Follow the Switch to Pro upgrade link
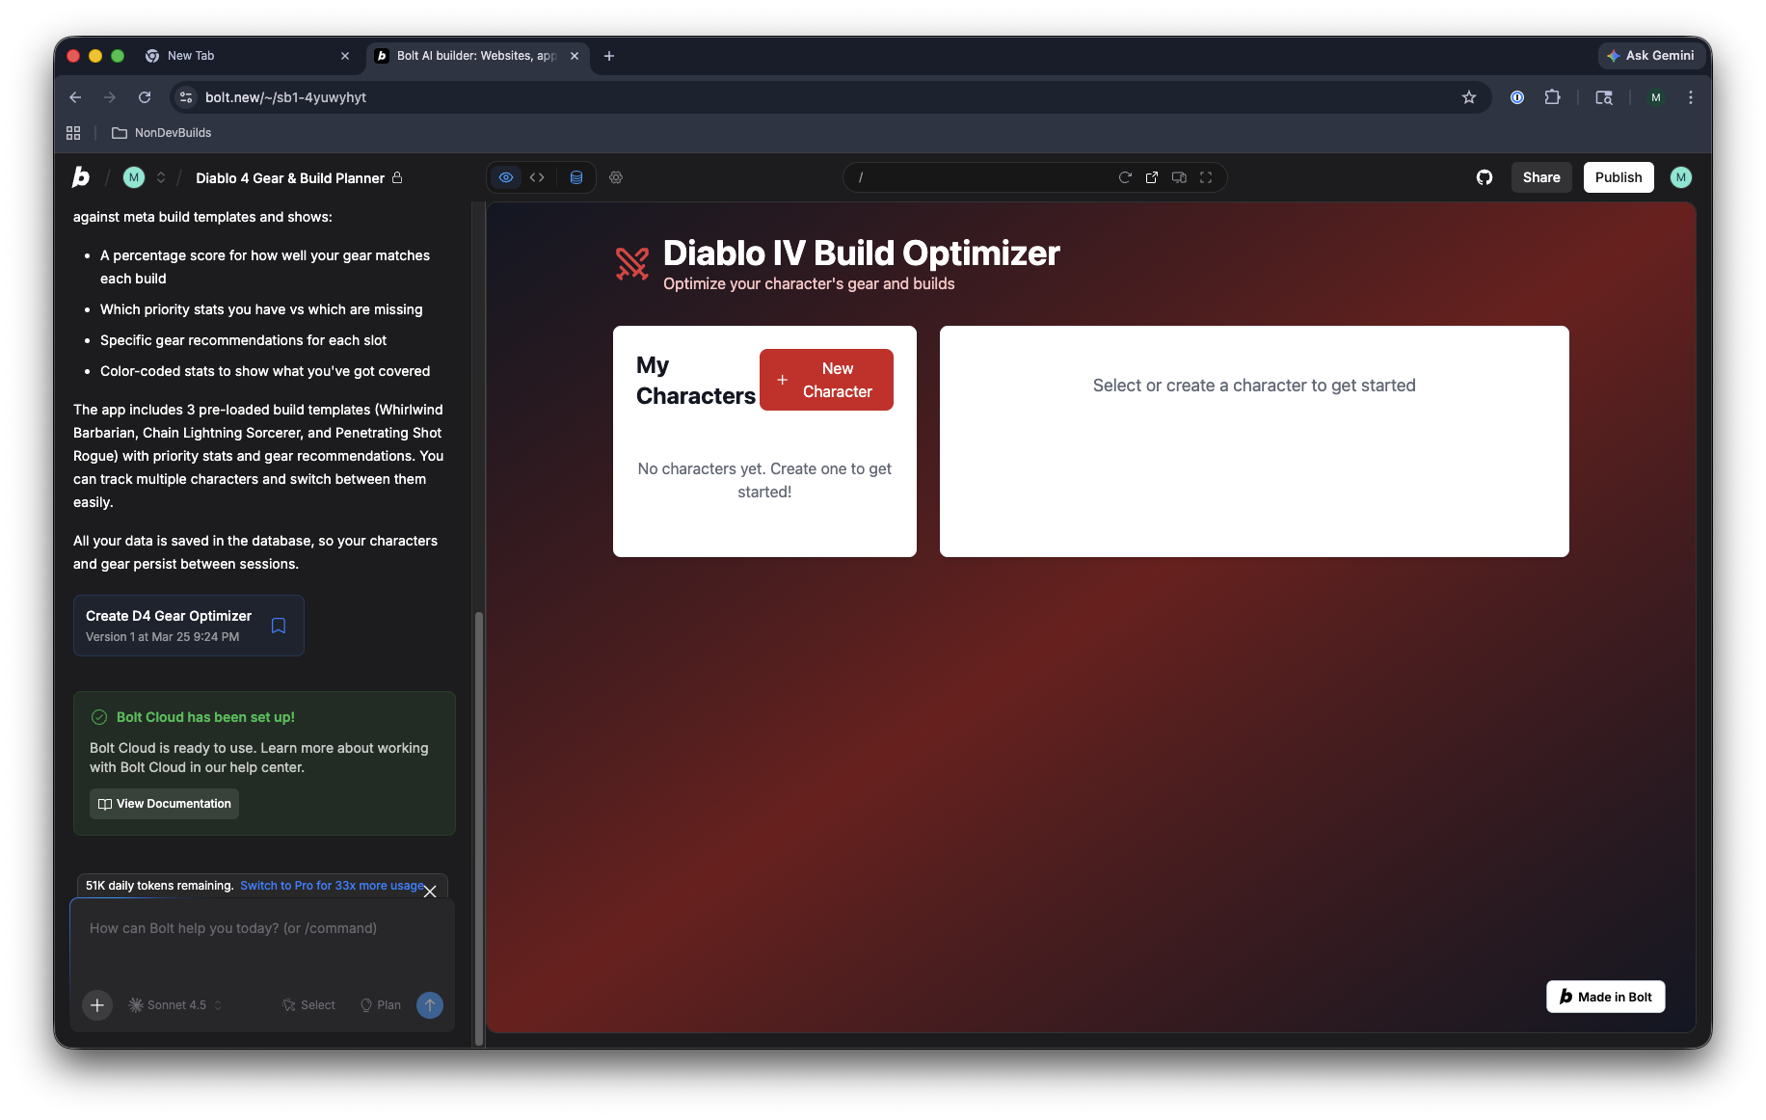The image size is (1766, 1120). [333, 885]
